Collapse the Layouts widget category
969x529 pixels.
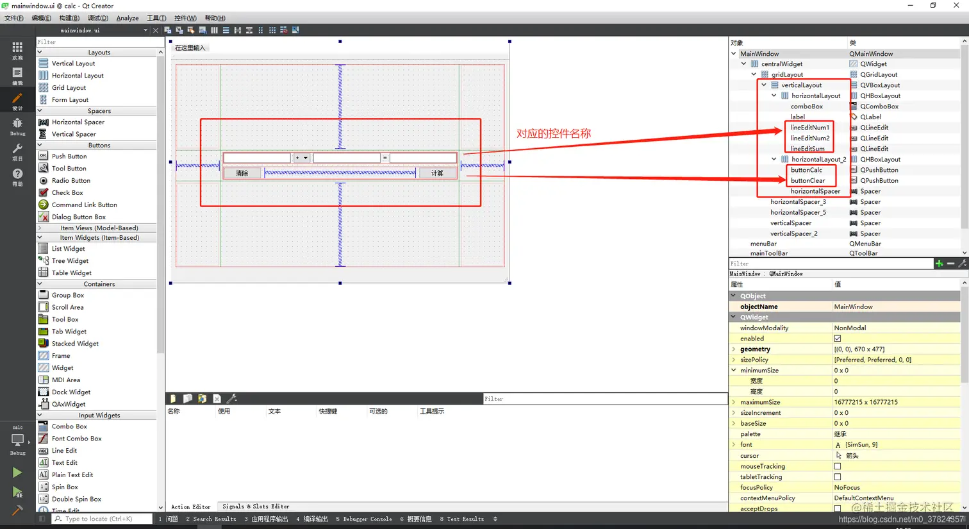pyautogui.click(x=40, y=53)
